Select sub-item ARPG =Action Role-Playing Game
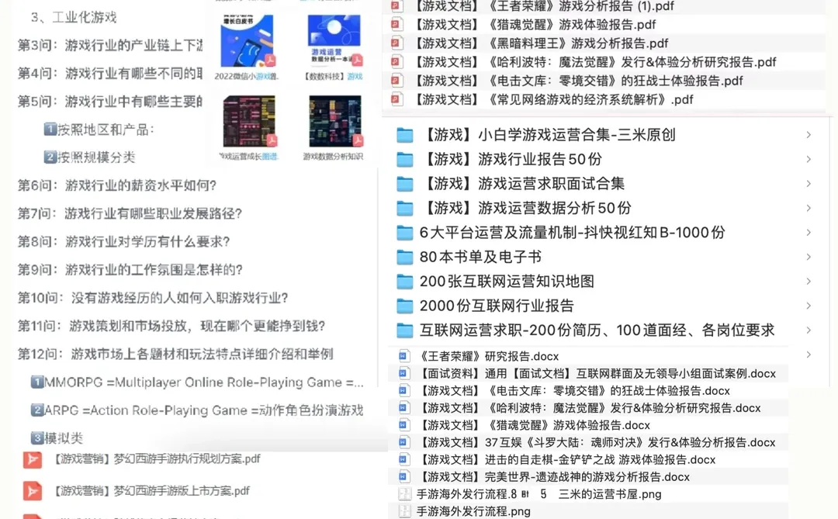The width and height of the screenshot is (838, 519). pos(197,410)
